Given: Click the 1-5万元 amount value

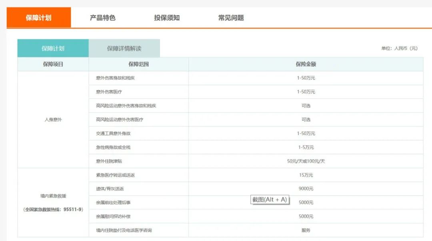Looking at the screenshot, I should point(306,147).
